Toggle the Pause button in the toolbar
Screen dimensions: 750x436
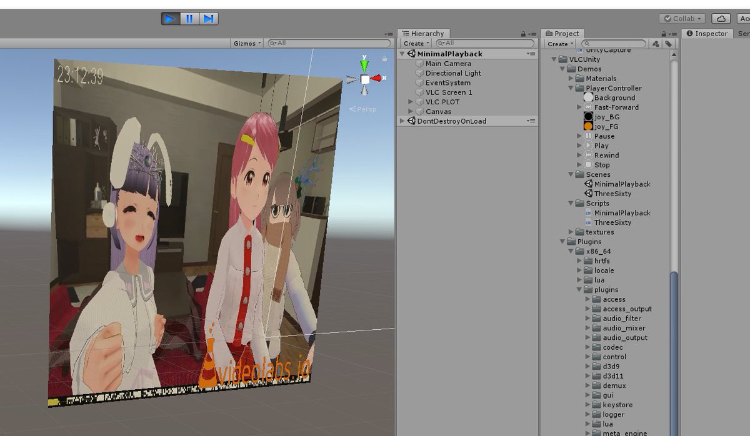click(189, 19)
